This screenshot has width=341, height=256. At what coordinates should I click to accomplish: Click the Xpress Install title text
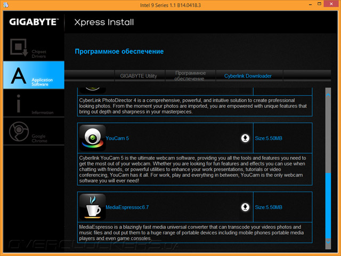tap(104, 22)
